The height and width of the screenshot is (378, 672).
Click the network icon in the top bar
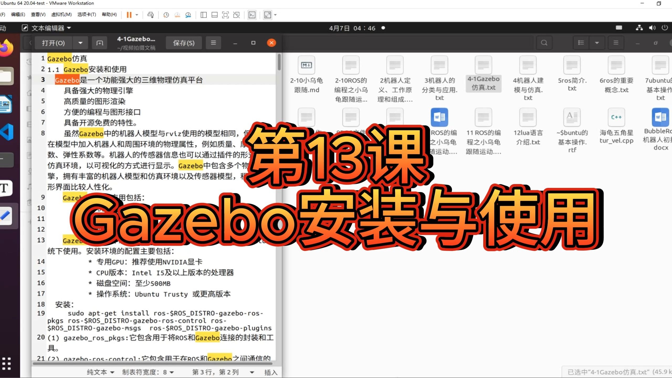(x=639, y=28)
